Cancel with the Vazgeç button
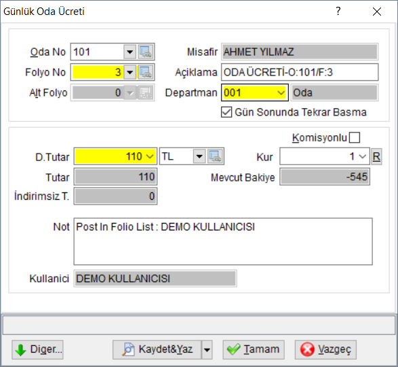Screen dimensions: 398x367 point(325,350)
